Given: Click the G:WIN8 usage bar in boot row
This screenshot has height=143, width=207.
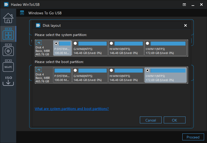Looking at the screenshot, I should 93,70.
